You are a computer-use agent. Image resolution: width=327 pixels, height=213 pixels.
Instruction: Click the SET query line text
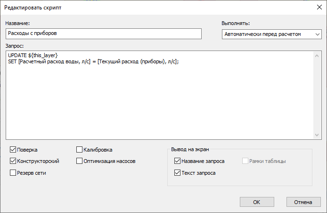93,61
